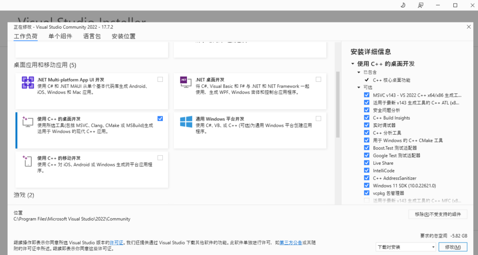Screen dimensions: 478x255
Task: Click 移除(R)不受支持的组件 button
Action: [438, 214]
